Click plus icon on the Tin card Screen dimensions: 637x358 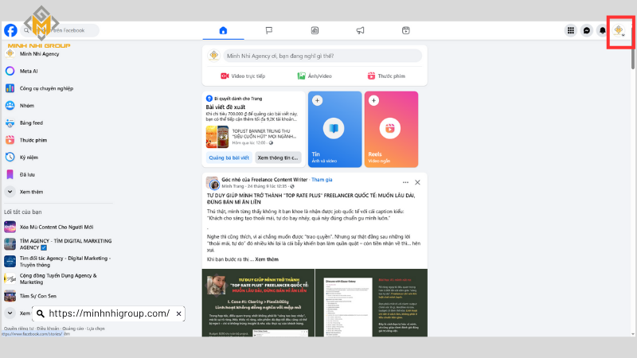point(317,100)
